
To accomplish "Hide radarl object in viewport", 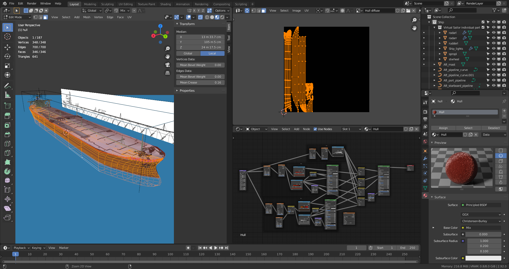I will [494, 33].
